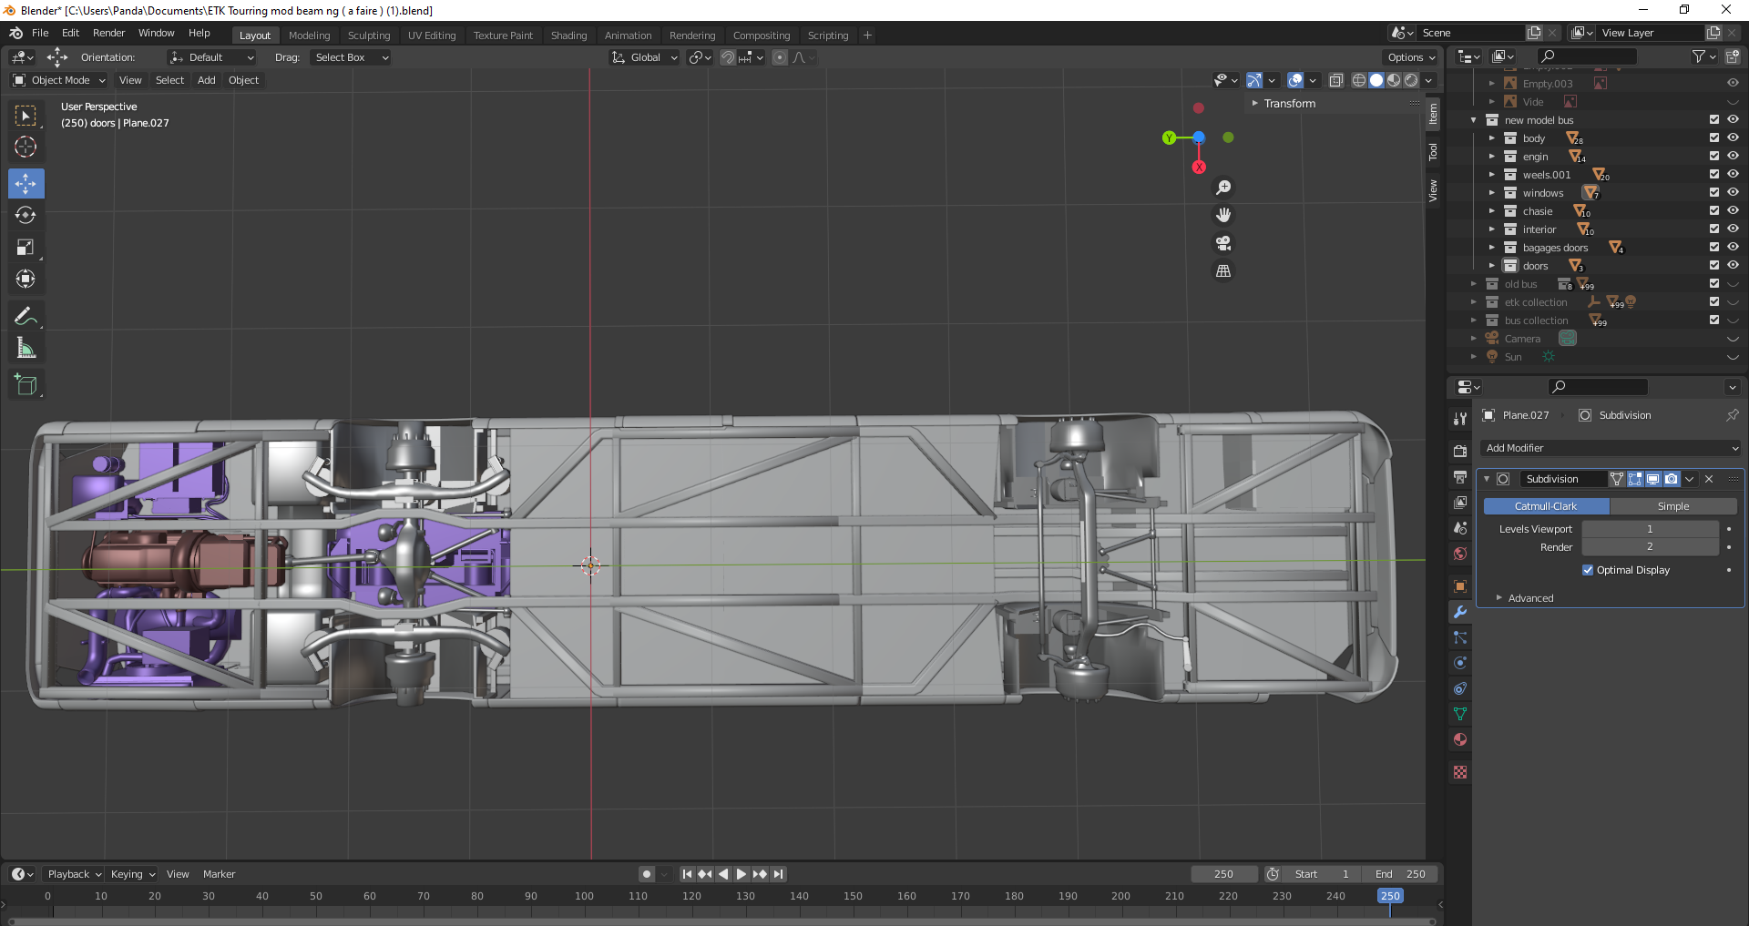The width and height of the screenshot is (1749, 926).
Task: Select Catmull-Clark subdivision type
Action: 1546,506
